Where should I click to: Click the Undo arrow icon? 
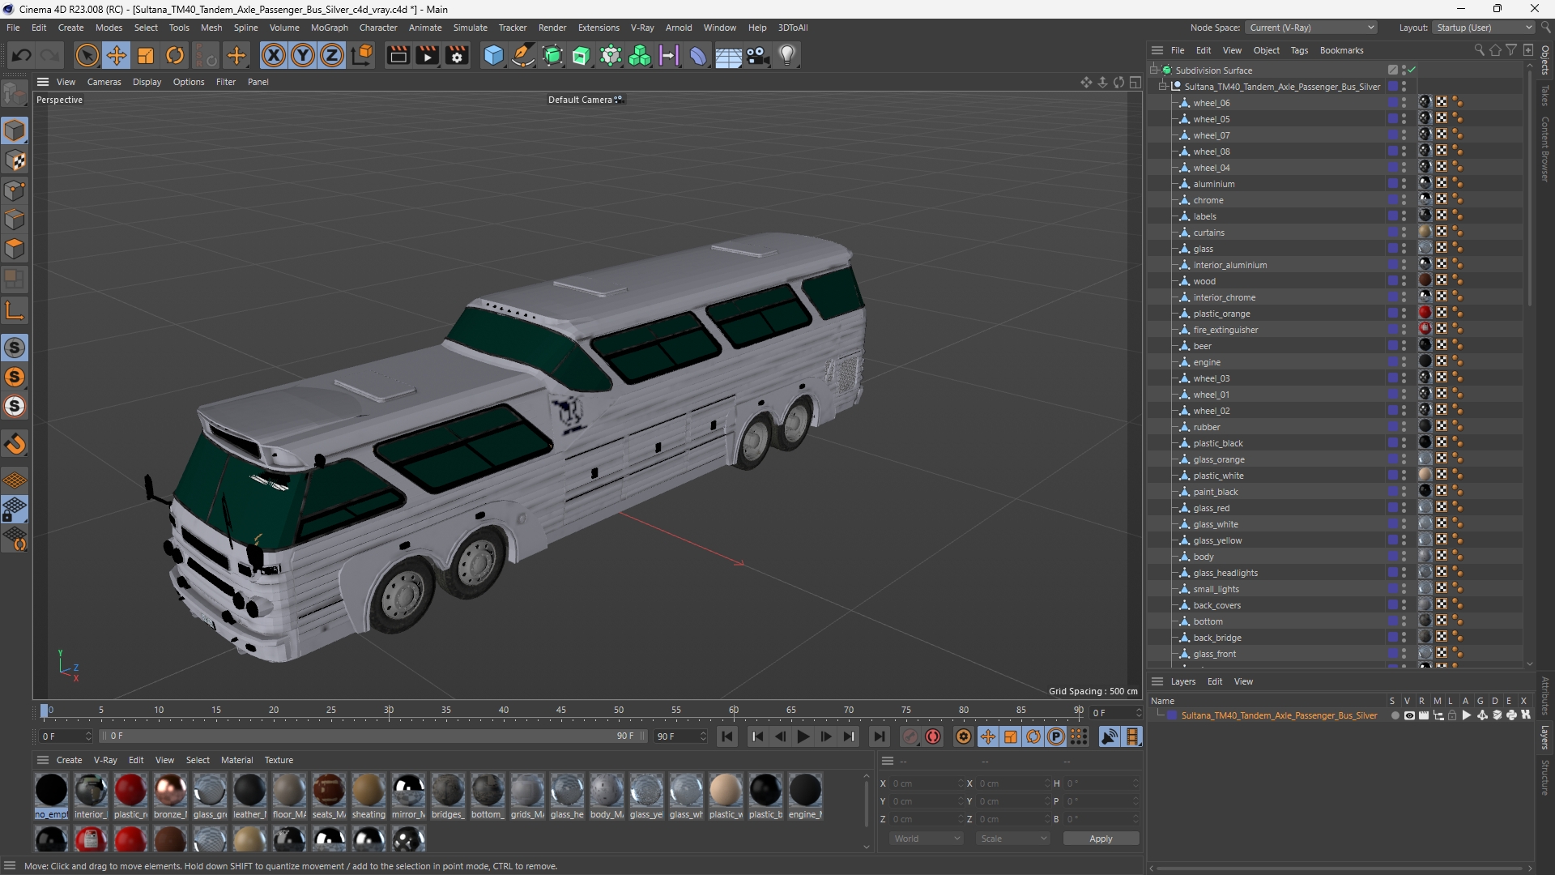tap(22, 55)
